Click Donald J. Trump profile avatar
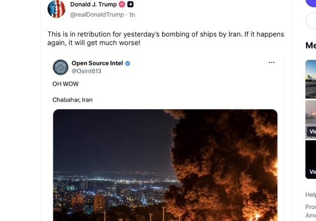 coord(56,9)
